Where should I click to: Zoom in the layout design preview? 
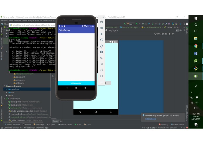click(163, 34)
